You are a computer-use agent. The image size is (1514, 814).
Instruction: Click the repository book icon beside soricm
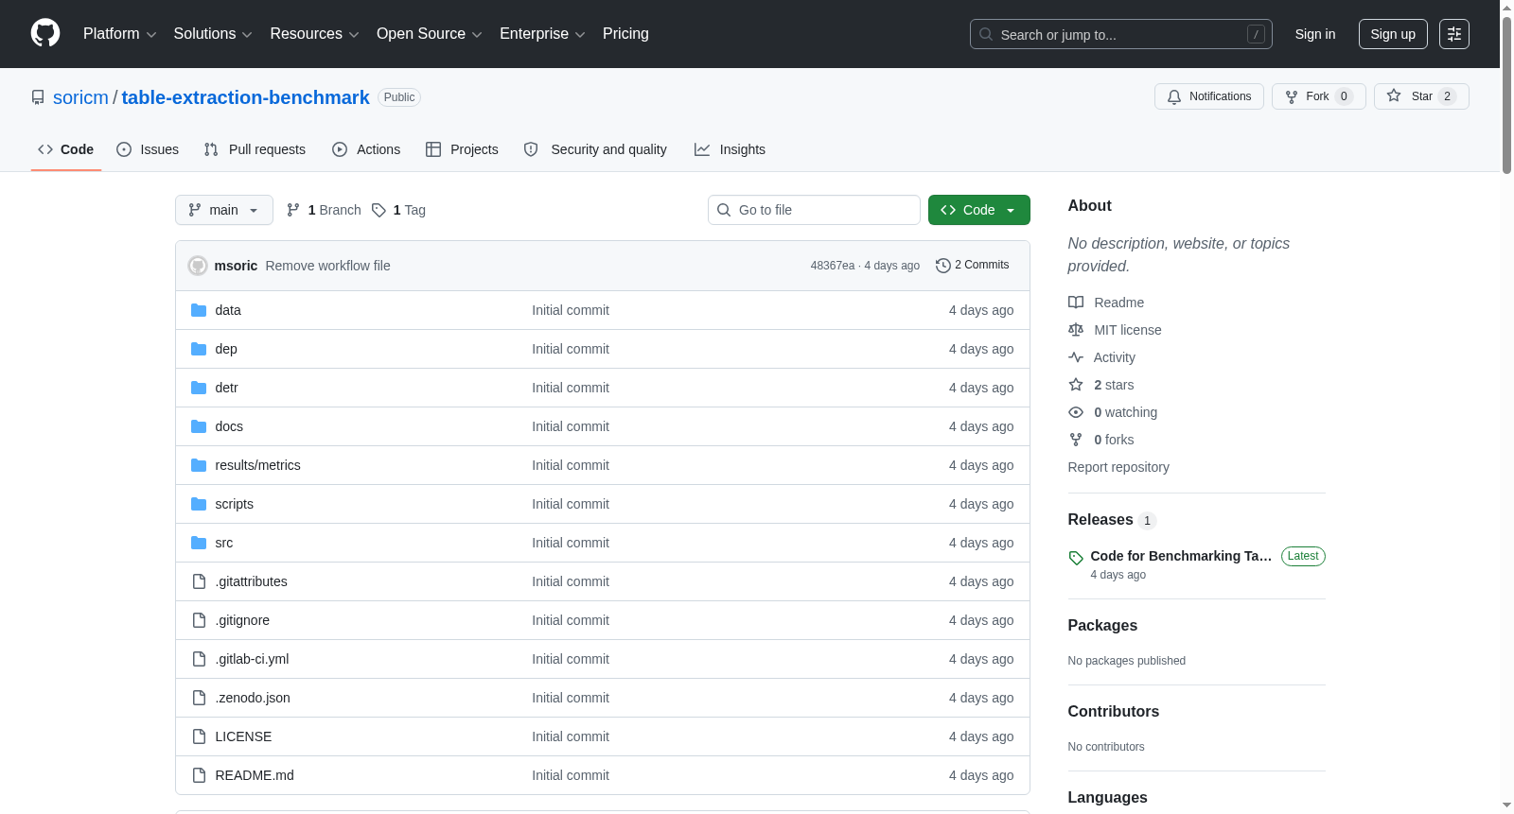pyautogui.click(x=38, y=97)
